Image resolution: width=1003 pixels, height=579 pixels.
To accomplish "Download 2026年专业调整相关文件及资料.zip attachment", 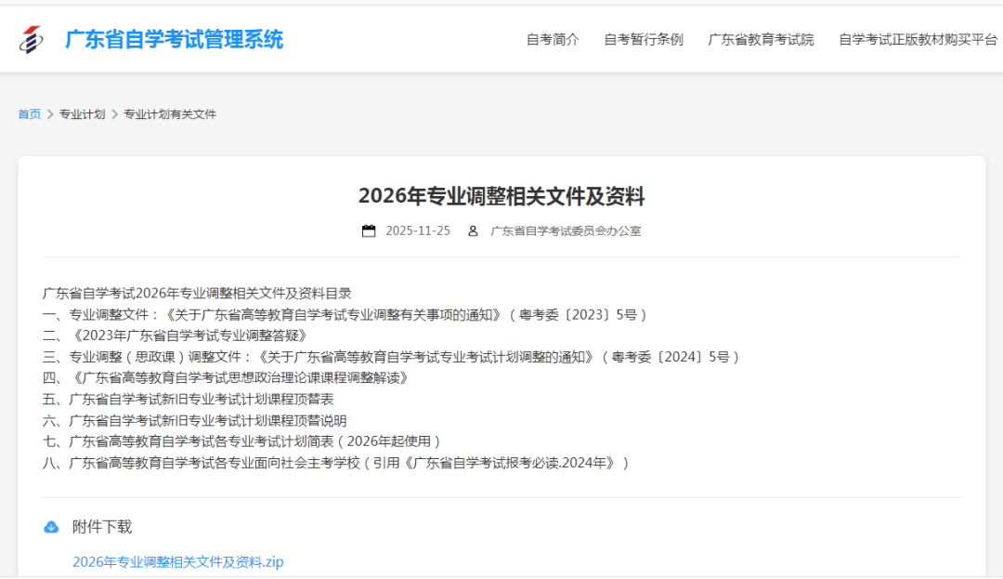I will point(178,561).
